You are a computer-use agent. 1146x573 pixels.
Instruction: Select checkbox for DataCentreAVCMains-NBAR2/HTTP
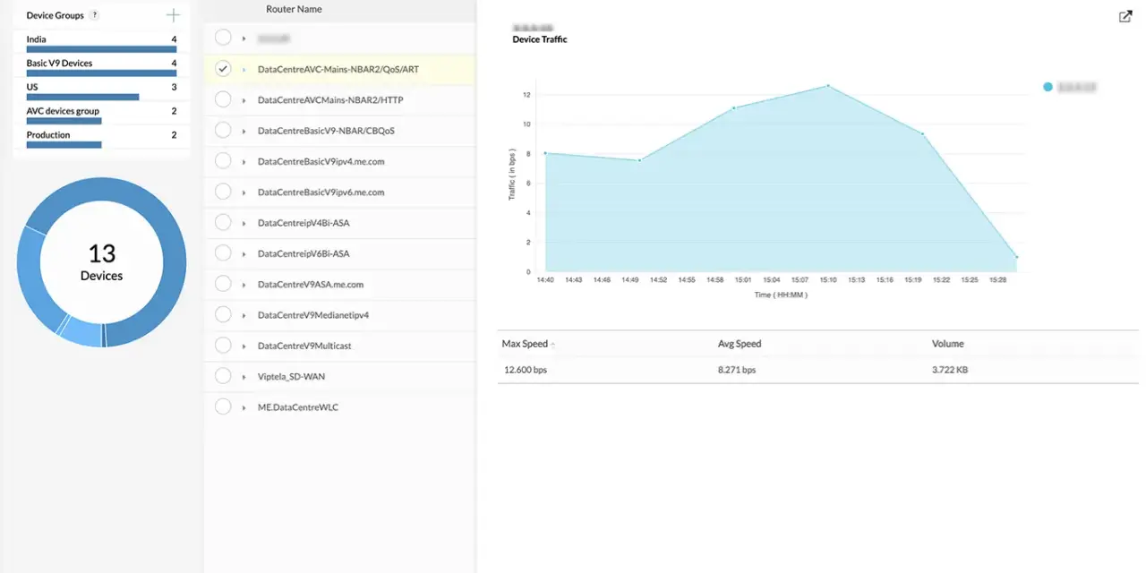click(223, 99)
